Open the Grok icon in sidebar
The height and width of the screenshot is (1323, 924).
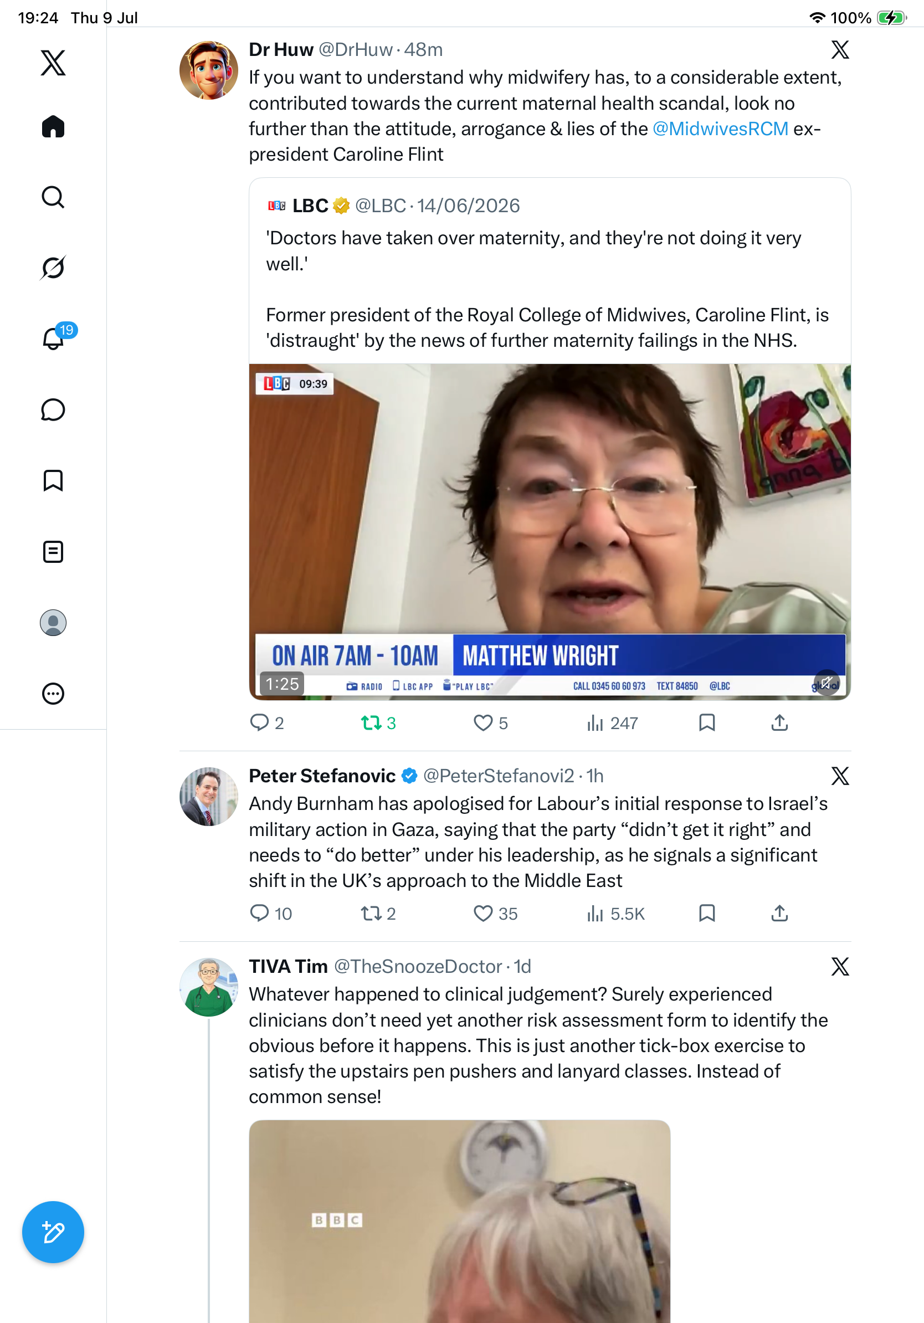(53, 268)
